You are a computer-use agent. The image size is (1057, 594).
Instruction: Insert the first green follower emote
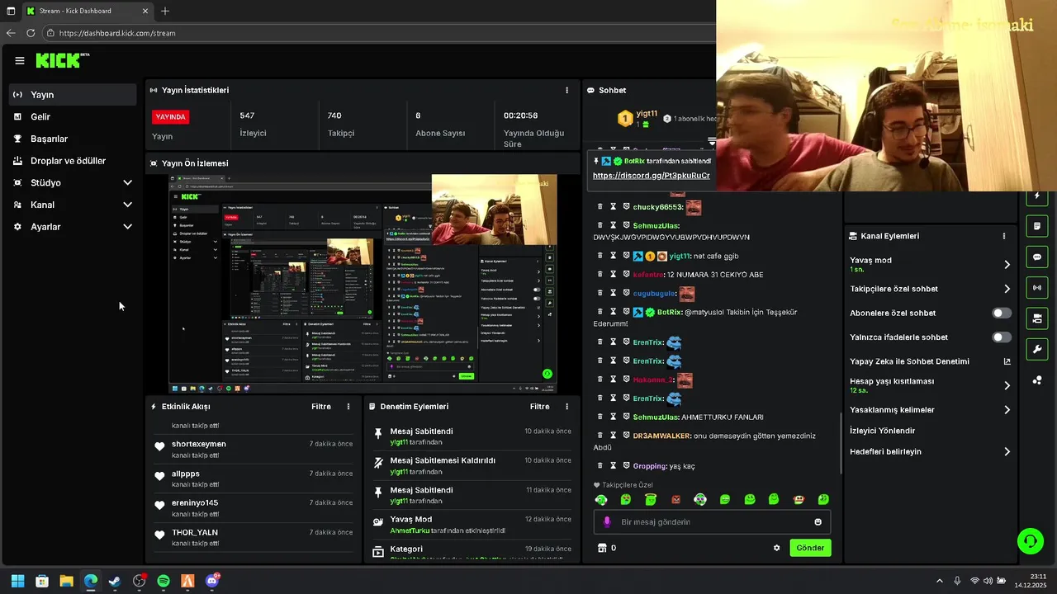click(601, 499)
